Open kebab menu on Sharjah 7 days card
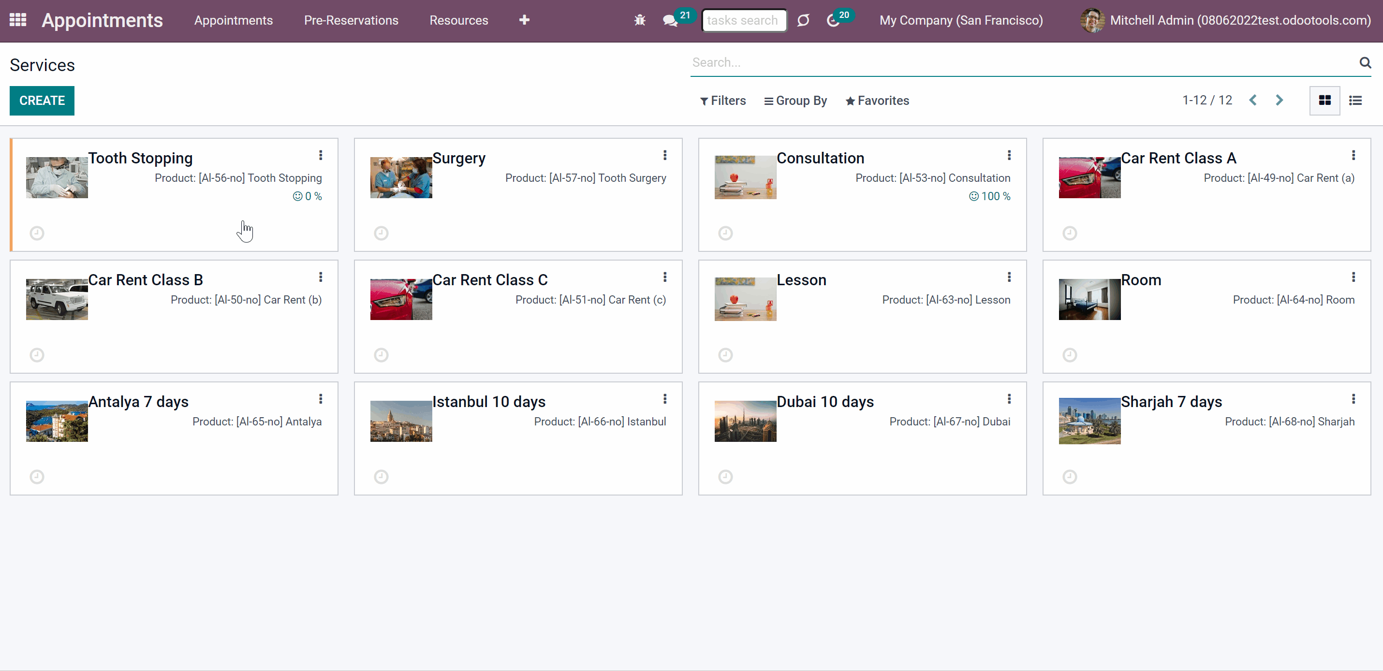Screen dimensions: 1383x671 tap(1354, 399)
